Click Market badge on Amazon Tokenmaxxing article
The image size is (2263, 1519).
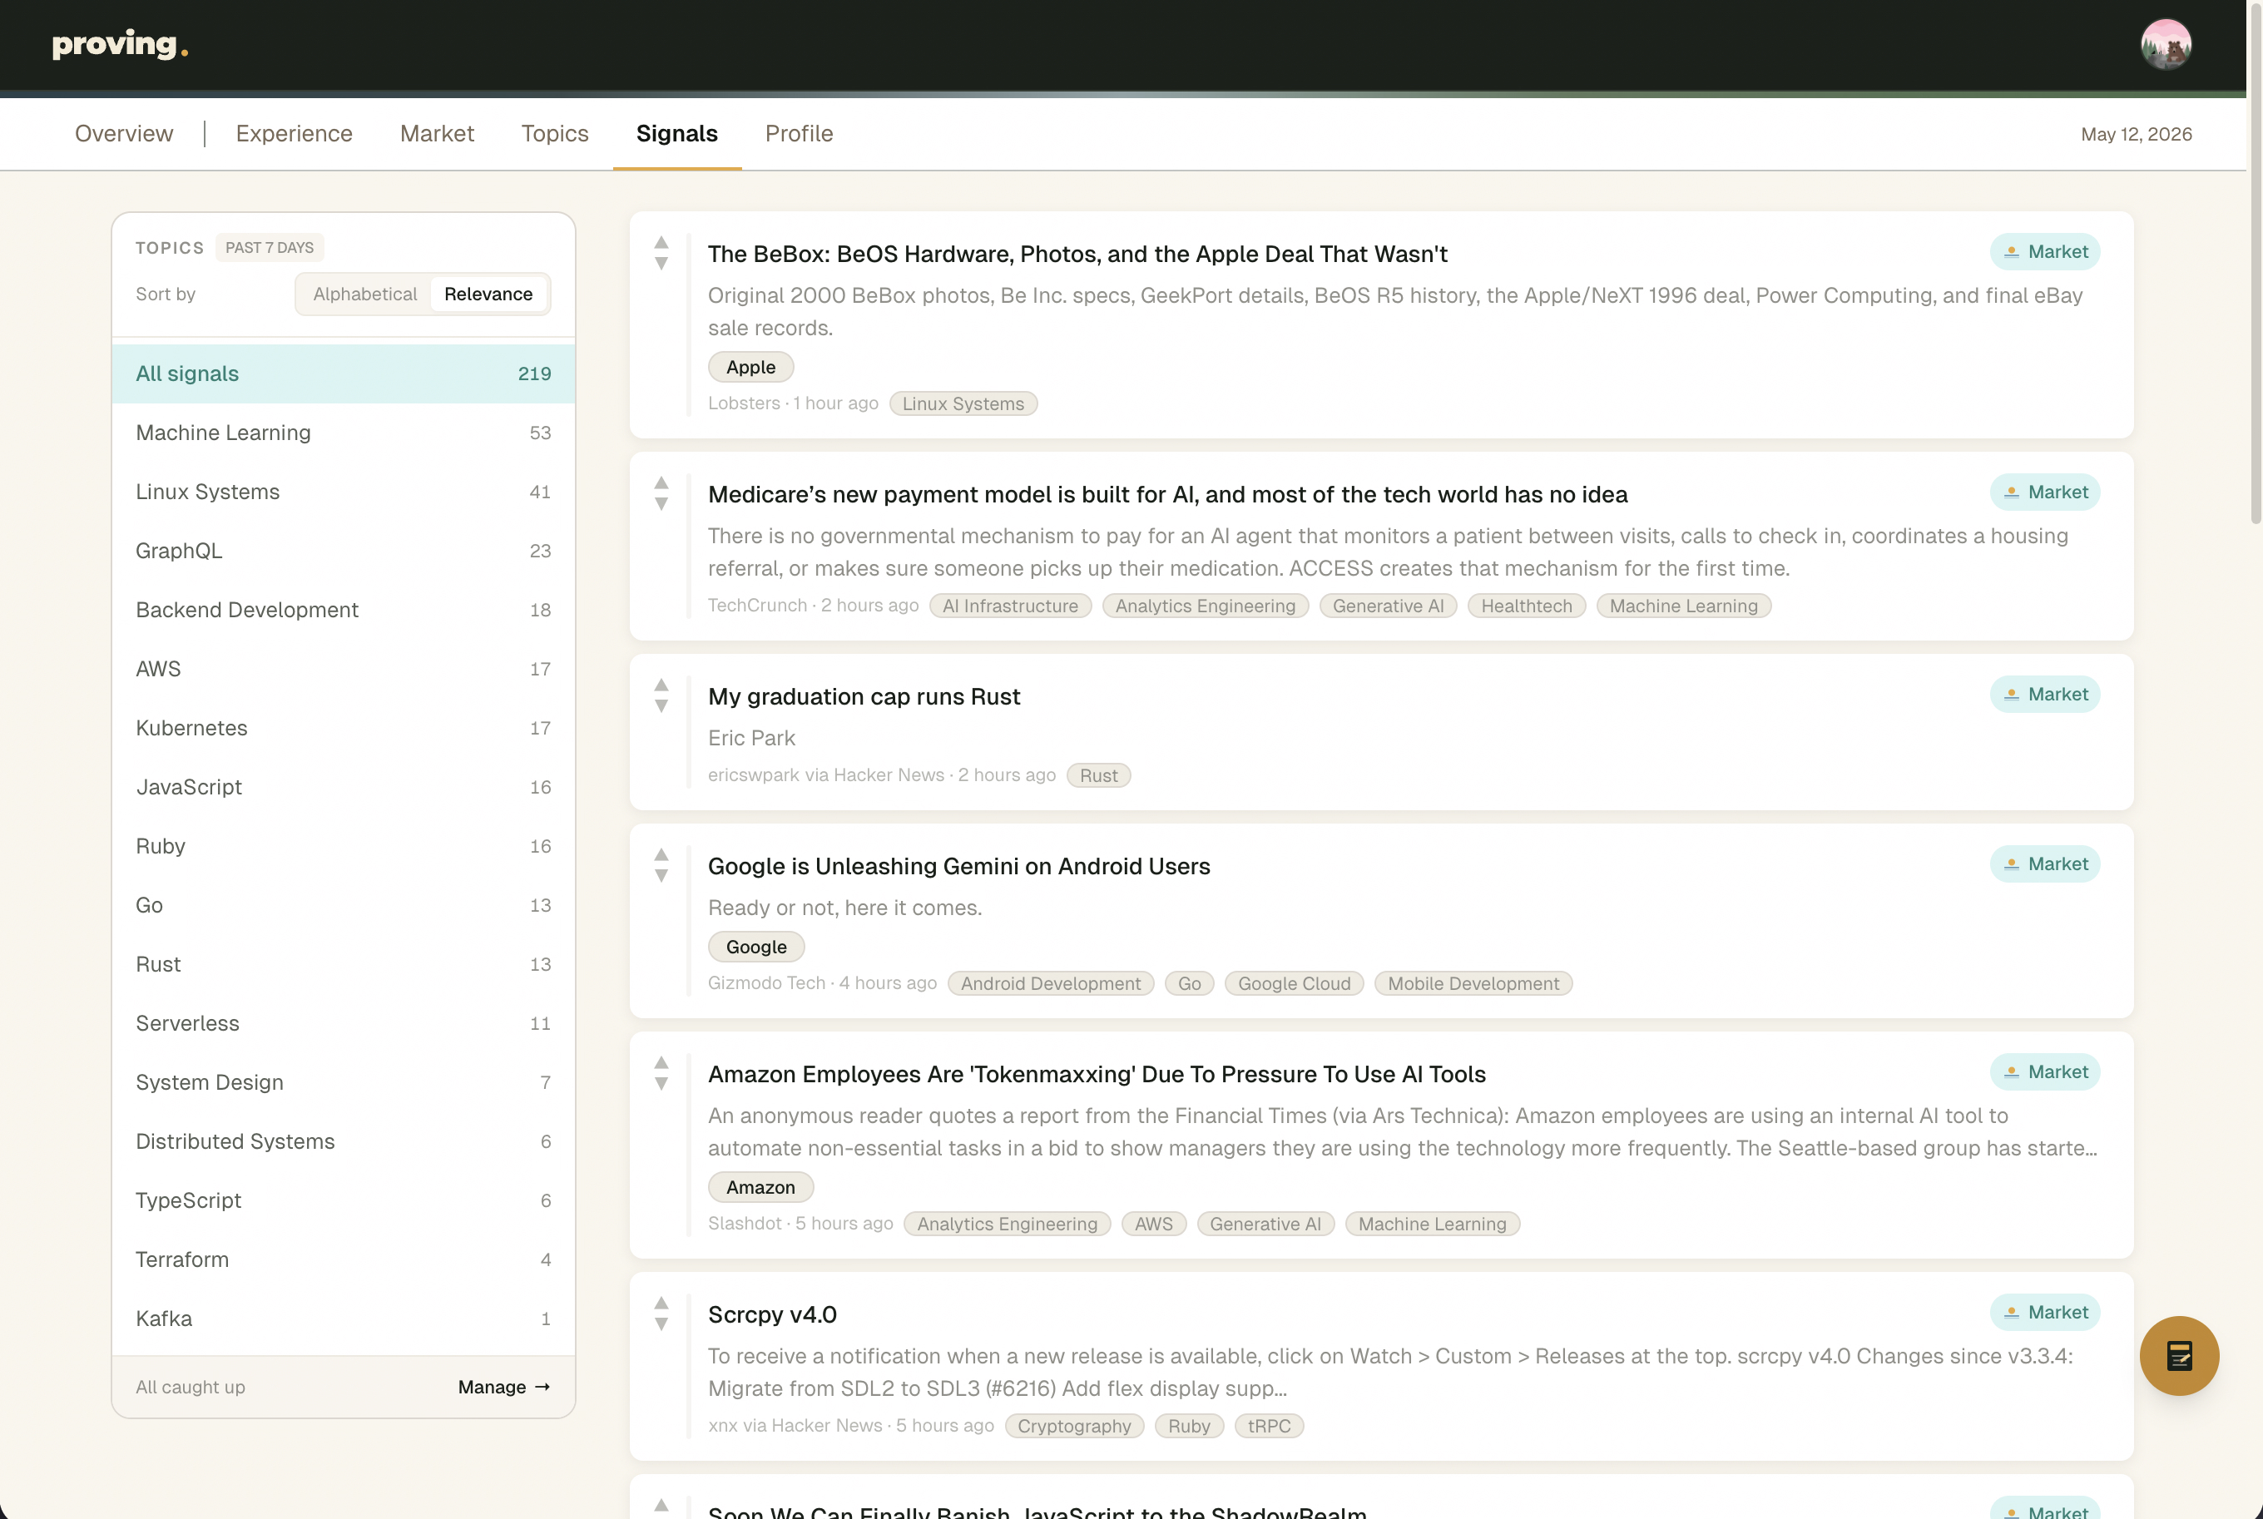click(2045, 1072)
